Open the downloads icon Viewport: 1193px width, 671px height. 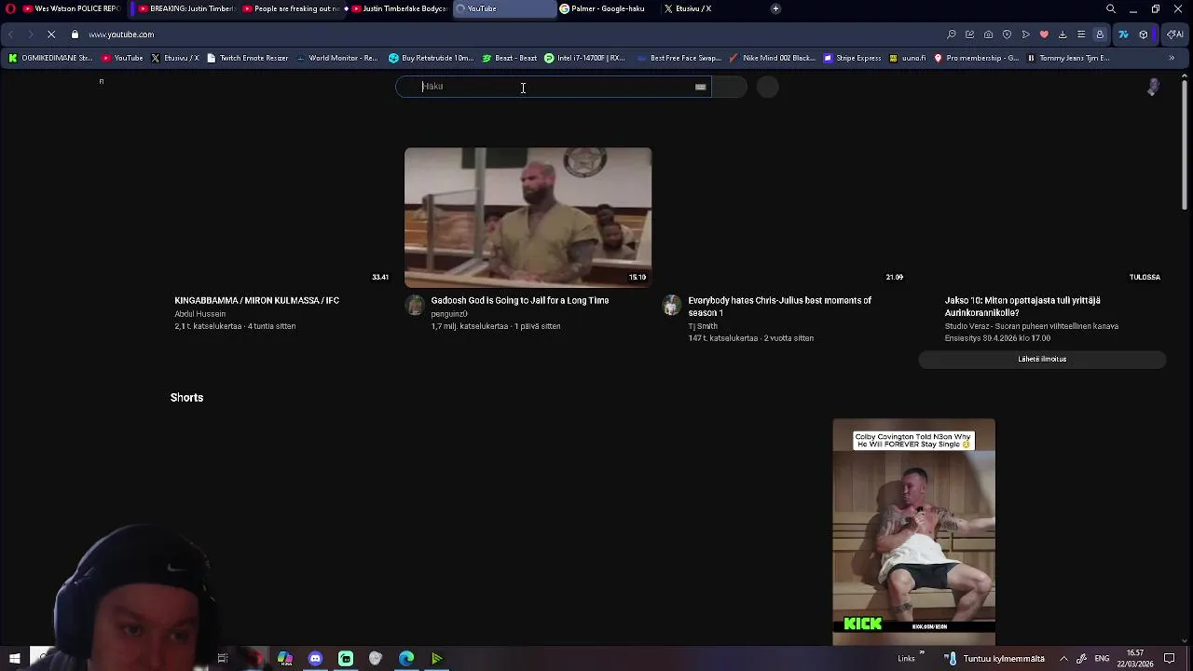pos(1063,34)
